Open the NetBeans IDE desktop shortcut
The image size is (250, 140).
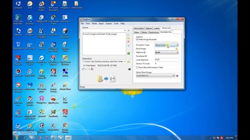point(42,20)
